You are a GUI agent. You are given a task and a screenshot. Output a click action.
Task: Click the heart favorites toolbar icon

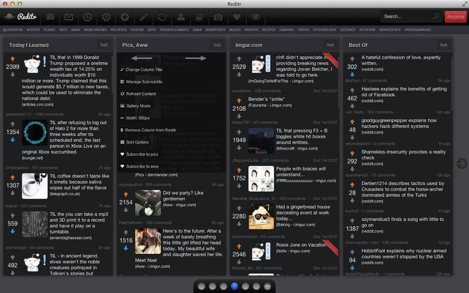[x=237, y=17]
